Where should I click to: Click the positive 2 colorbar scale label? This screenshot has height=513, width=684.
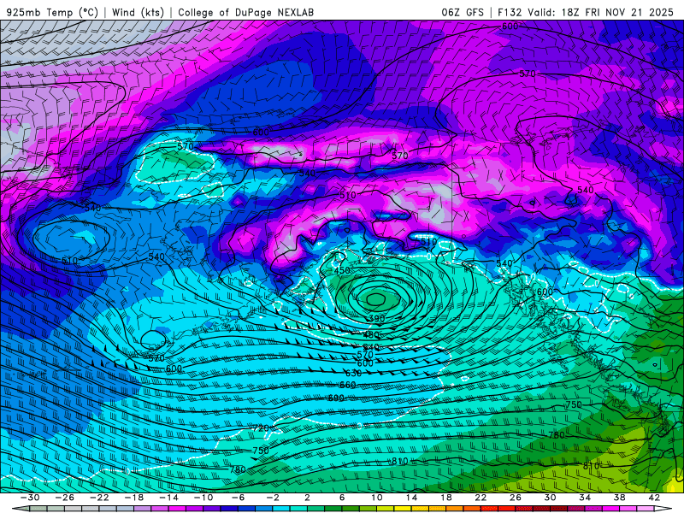(307, 498)
